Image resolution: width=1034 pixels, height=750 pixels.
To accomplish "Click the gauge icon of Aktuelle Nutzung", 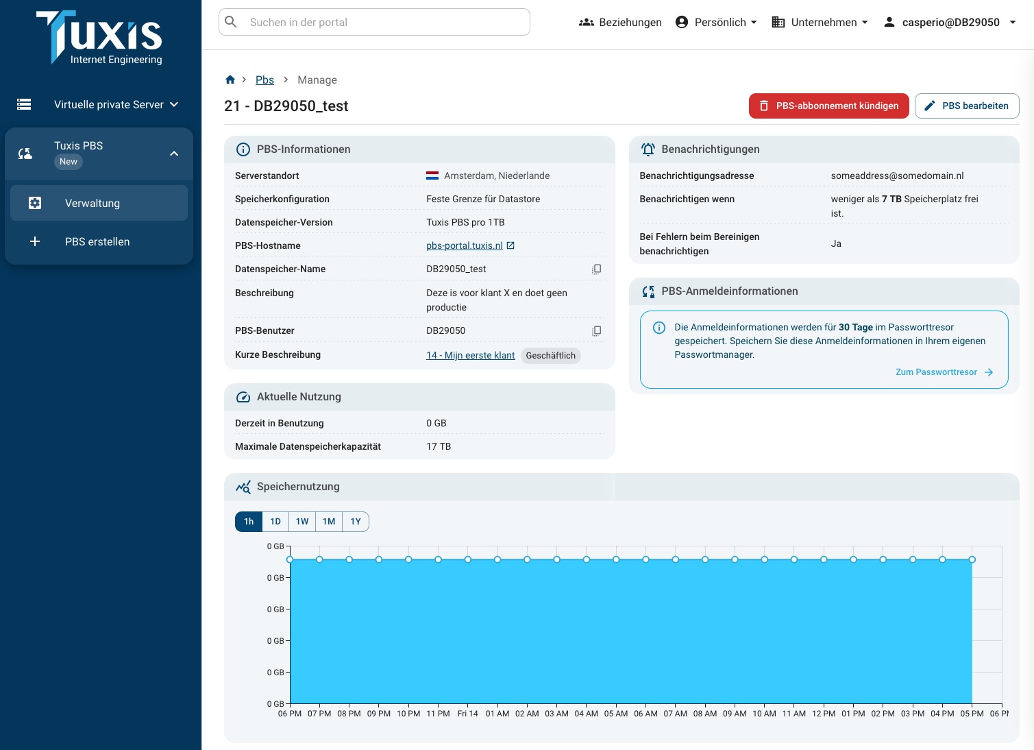I will (x=243, y=397).
